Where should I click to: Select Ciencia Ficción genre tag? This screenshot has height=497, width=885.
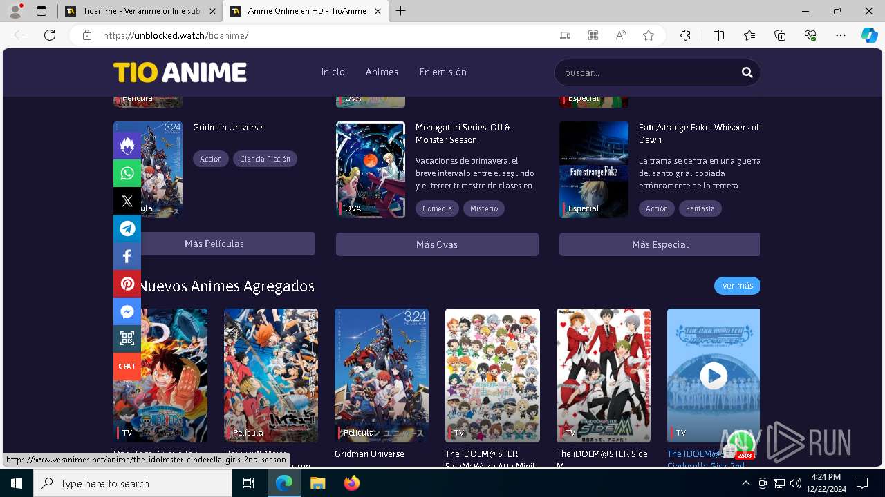(x=265, y=159)
